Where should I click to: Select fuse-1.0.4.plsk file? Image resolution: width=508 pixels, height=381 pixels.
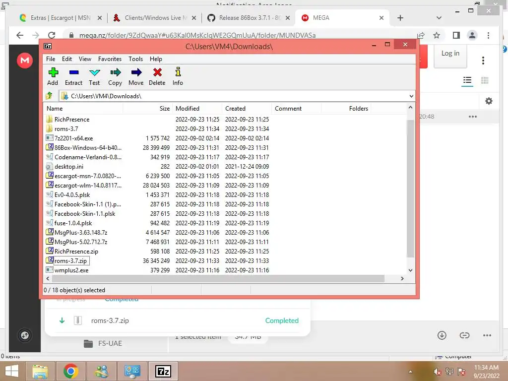tap(73, 223)
